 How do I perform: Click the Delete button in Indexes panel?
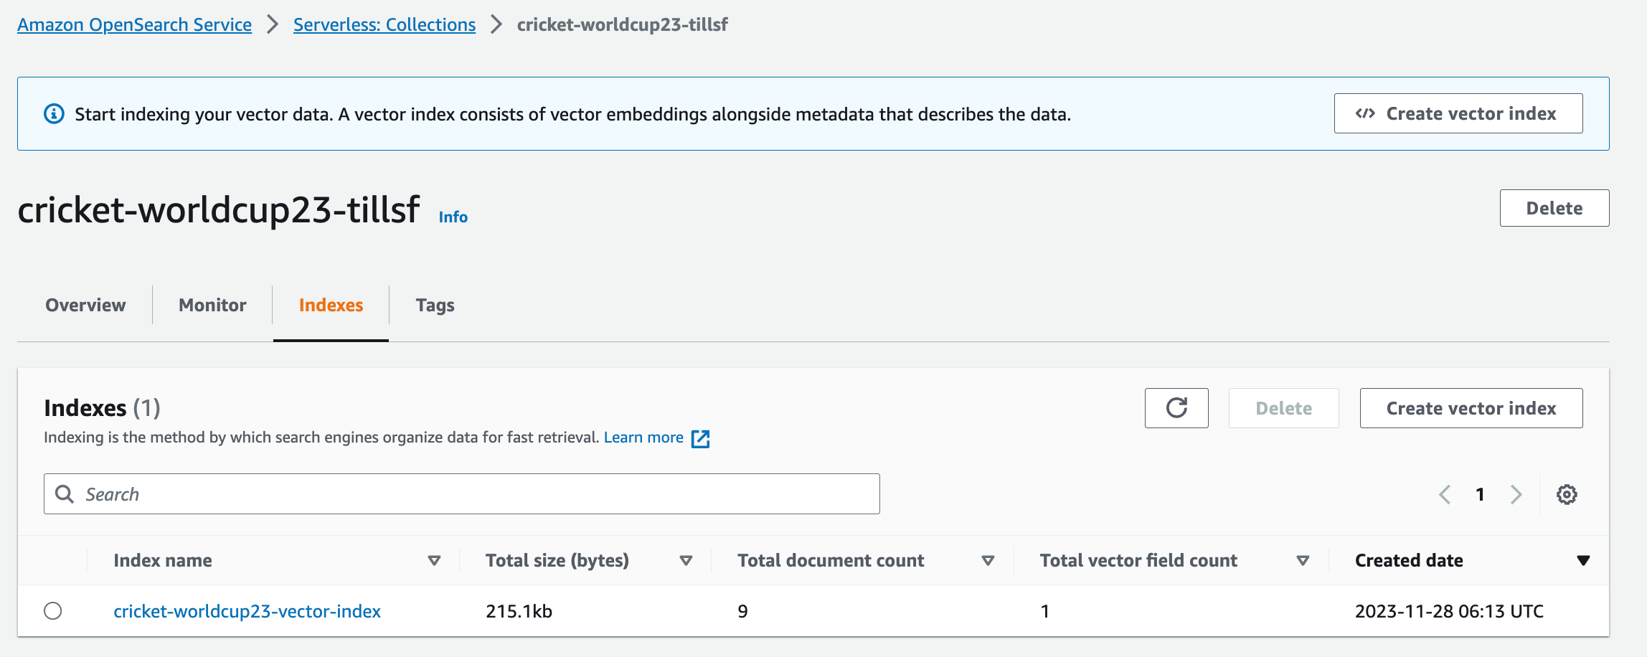[x=1283, y=408]
